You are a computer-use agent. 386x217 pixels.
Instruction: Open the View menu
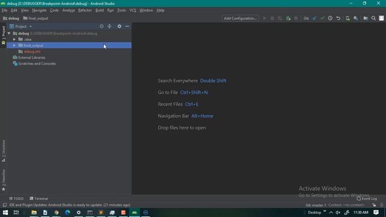[25, 10]
